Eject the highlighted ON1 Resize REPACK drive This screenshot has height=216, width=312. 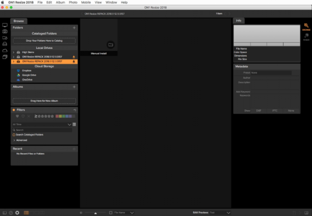click(74, 62)
